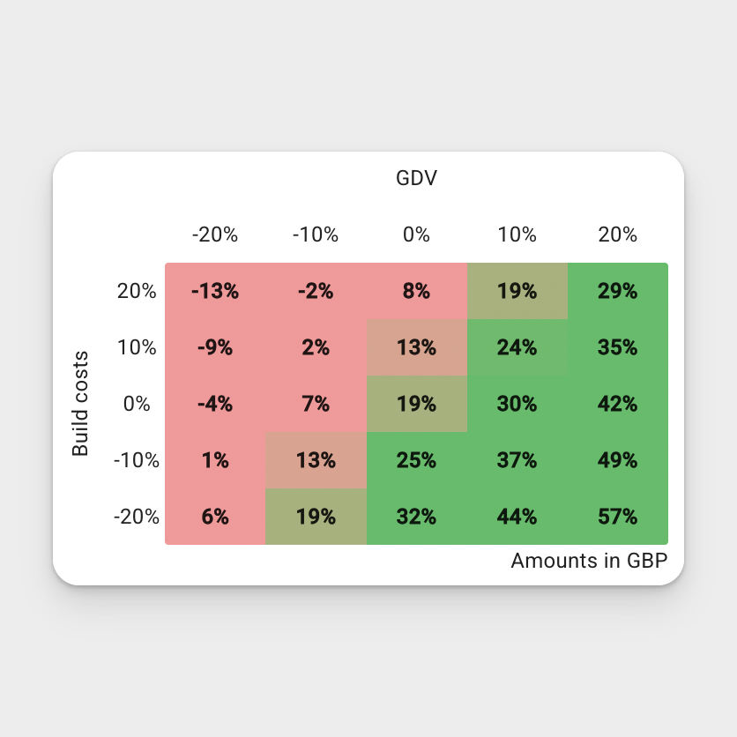
Task: Select the 30% cell
Action: (x=517, y=404)
